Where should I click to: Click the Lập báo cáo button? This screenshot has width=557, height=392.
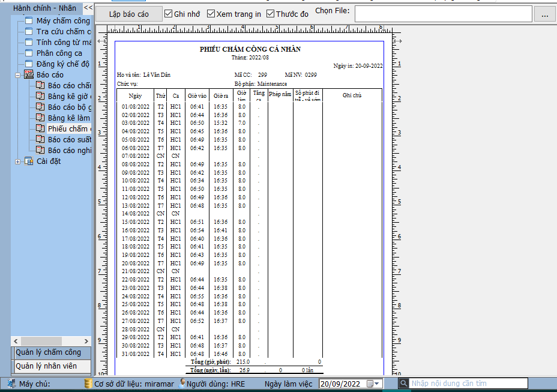click(x=129, y=14)
